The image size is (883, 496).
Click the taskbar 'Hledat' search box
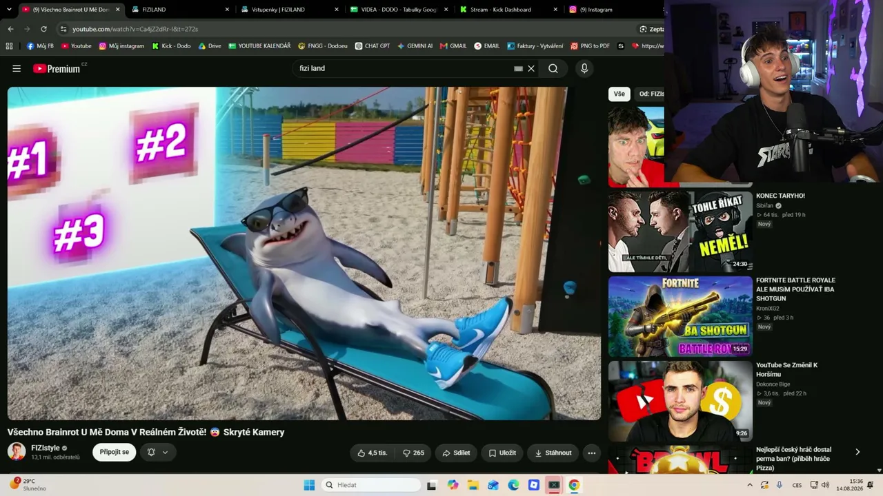371,485
